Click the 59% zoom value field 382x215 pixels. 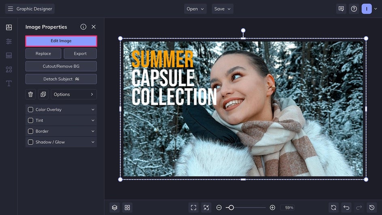287,207
